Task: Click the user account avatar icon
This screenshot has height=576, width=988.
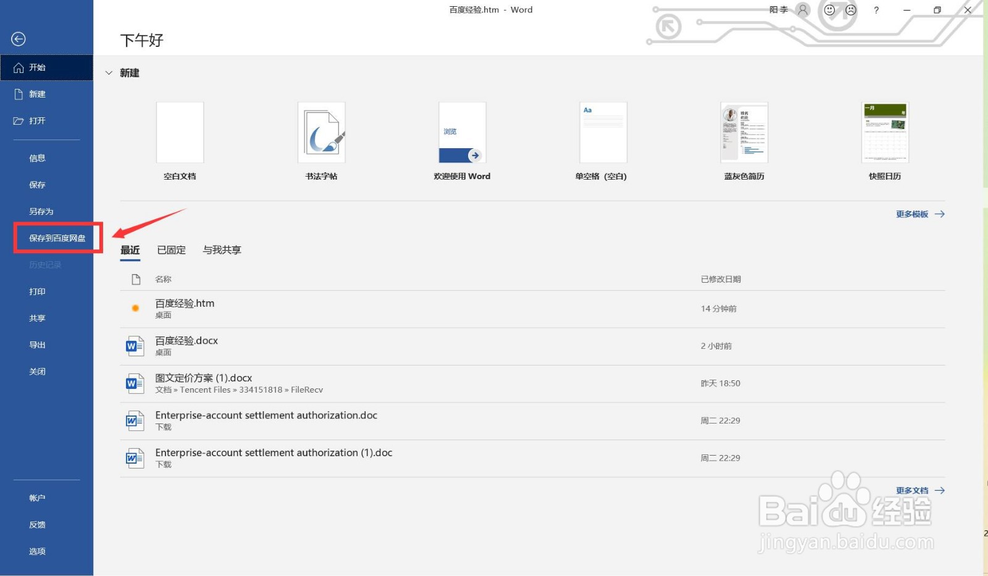Action: [803, 10]
